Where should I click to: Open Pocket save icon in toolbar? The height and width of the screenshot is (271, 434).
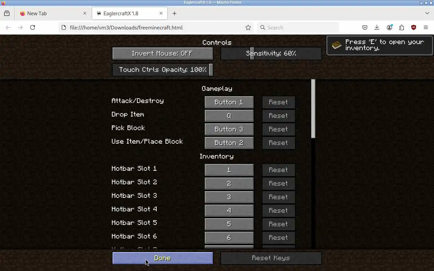[x=365, y=27]
